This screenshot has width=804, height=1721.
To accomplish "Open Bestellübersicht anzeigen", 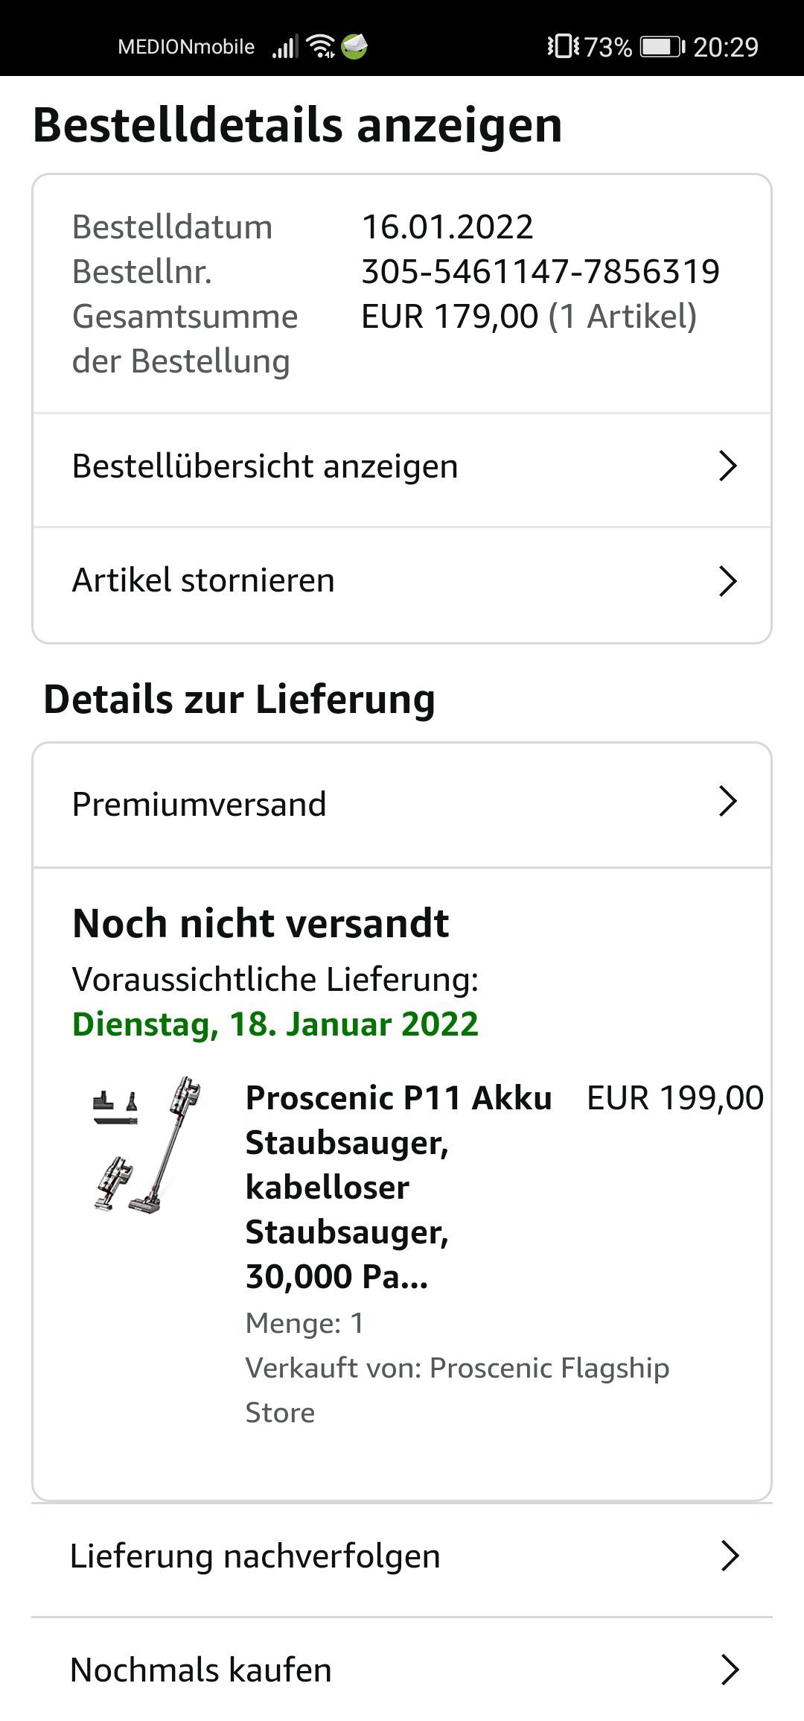I will pyautogui.click(x=265, y=466).
